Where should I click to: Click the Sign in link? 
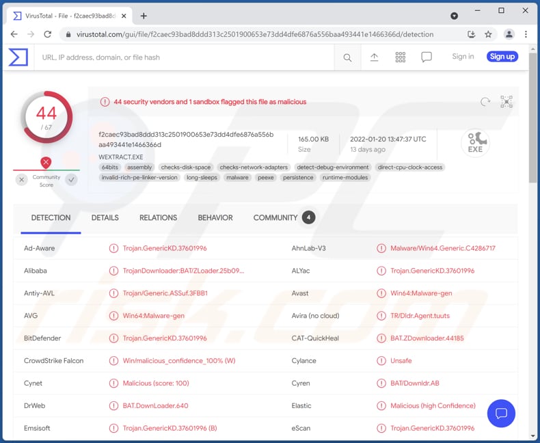pyautogui.click(x=463, y=57)
